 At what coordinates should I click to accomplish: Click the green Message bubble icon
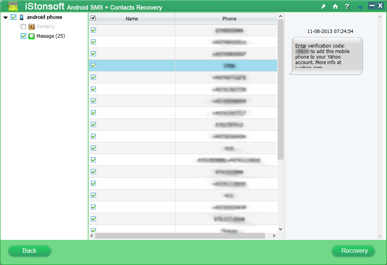[x=31, y=36]
